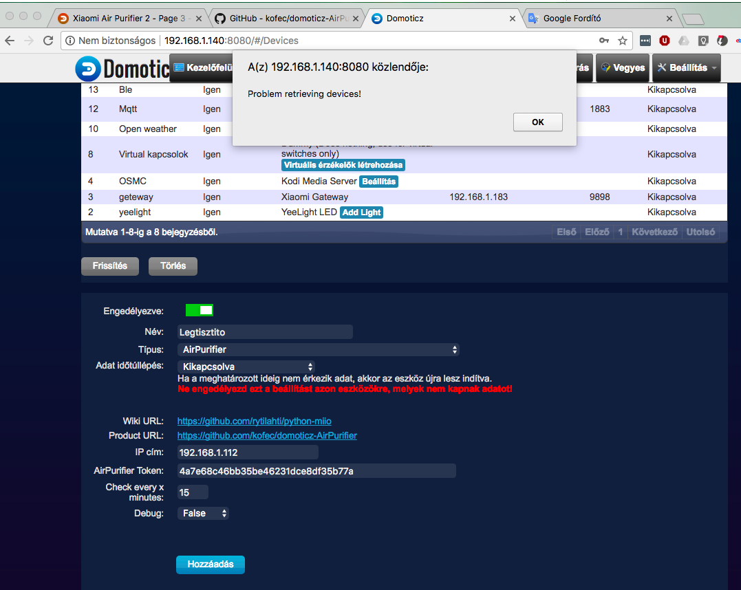Close the Google Fordító tab
Image resolution: width=741 pixels, height=590 pixels.
669,19
